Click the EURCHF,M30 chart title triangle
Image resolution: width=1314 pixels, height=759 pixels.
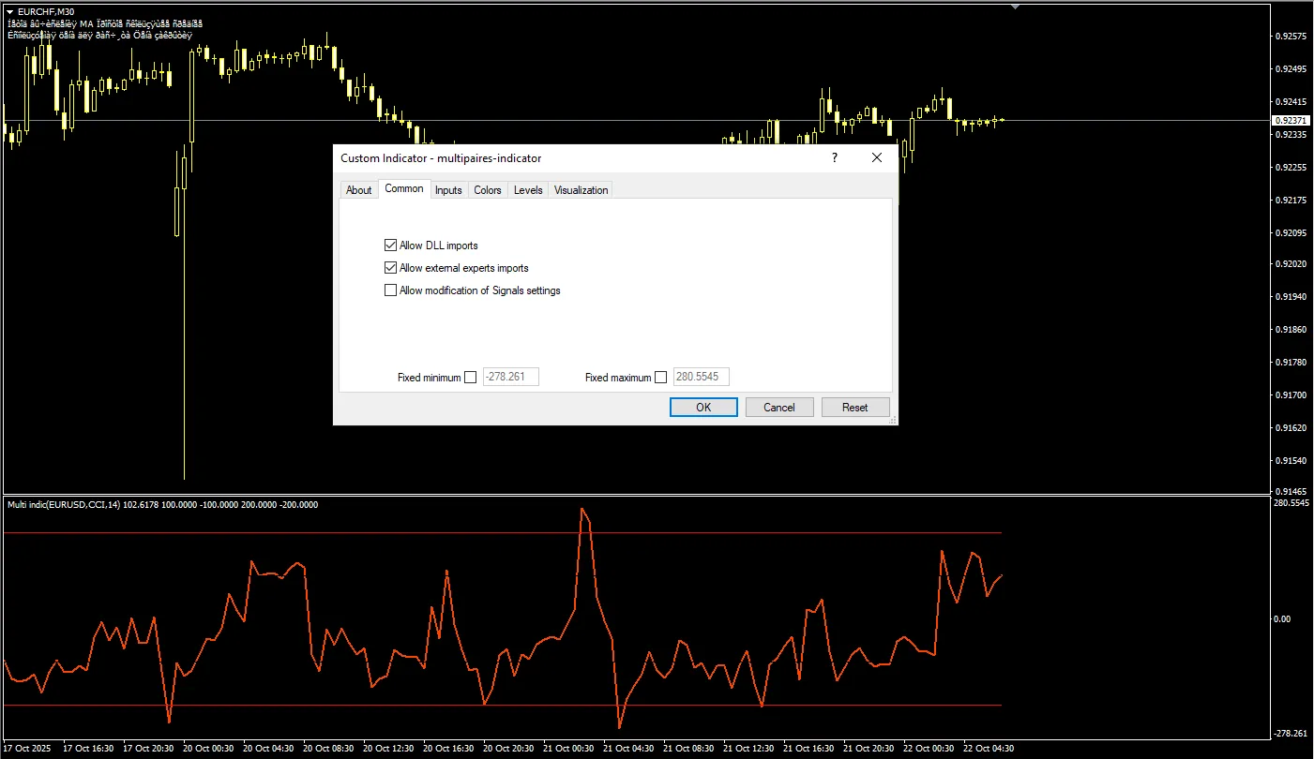(x=9, y=11)
